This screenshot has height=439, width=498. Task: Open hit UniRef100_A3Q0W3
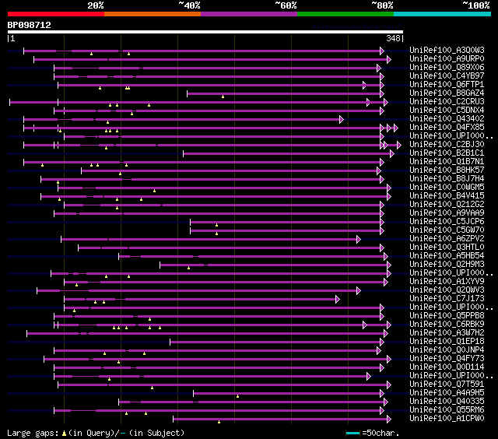tap(447, 50)
